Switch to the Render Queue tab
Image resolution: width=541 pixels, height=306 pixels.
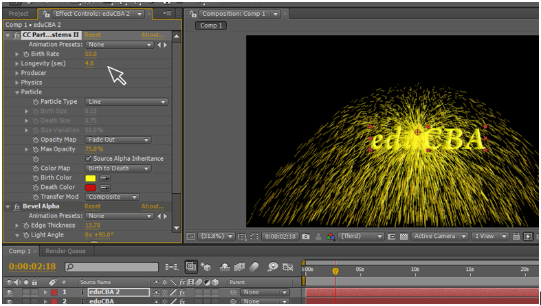coord(65,251)
